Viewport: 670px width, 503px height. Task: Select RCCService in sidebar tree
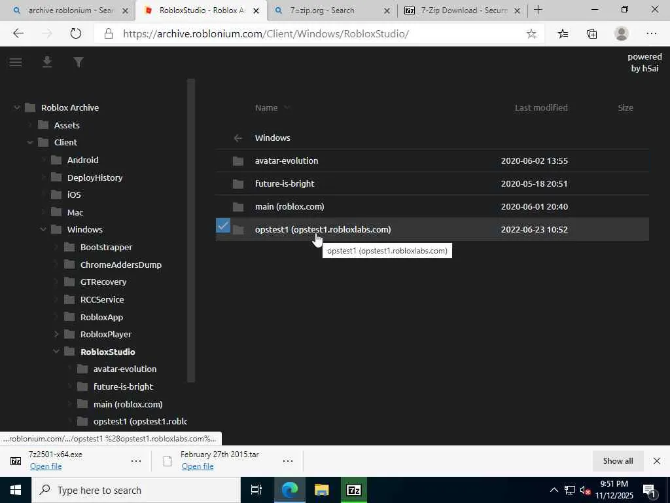click(x=102, y=300)
